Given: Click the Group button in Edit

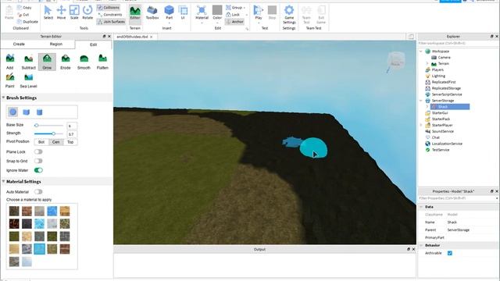Looking at the screenshot, I should 235,7.
